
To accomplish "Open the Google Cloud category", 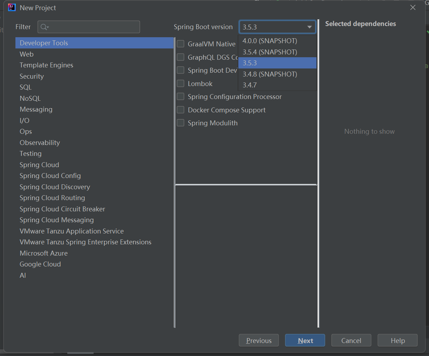I will (94, 264).
